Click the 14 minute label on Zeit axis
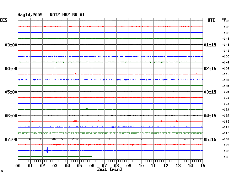 tap(190, 165)
